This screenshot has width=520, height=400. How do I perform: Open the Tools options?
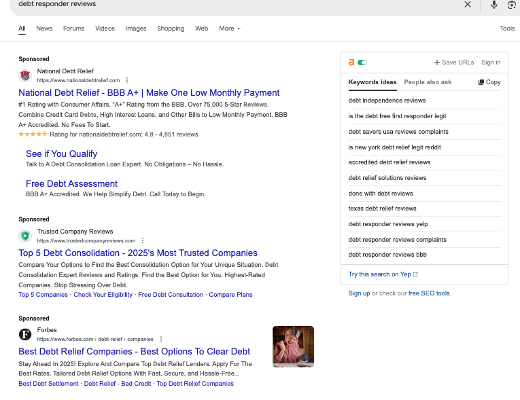click(x=507, y=29)
